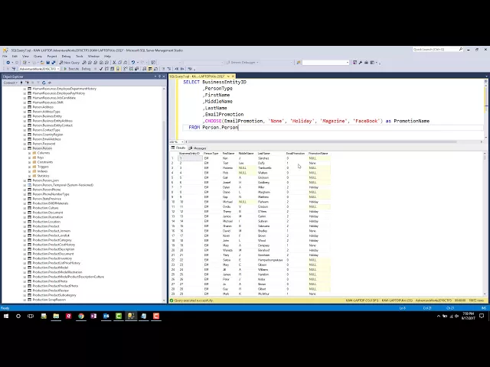Select the Statistics folder
490x367 pixels.
43,176
